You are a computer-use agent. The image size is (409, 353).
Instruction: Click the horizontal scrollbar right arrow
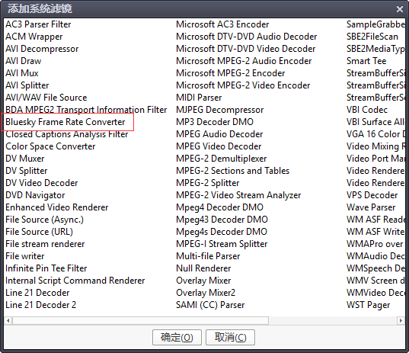(401, 320)
